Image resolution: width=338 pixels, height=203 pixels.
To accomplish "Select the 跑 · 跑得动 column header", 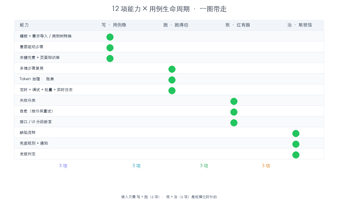I will click(x=176, y=25).
